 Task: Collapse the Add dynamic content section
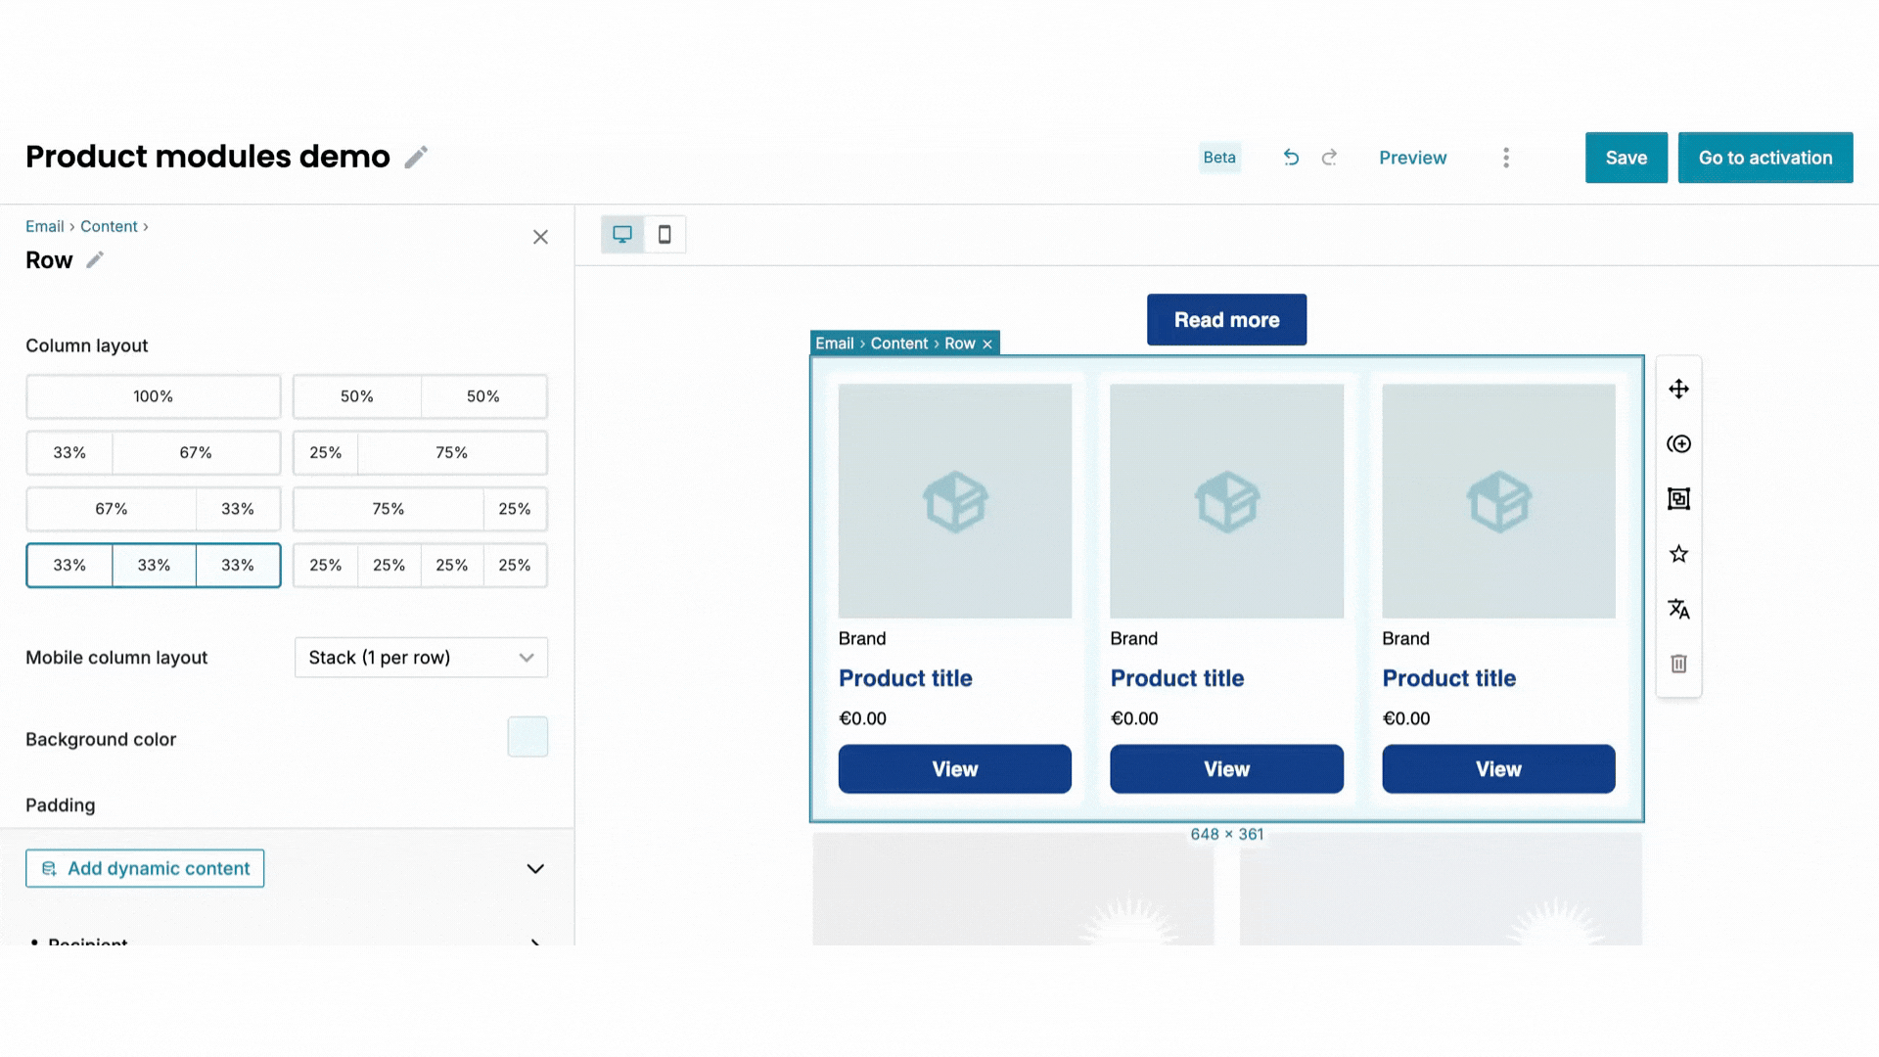coord(534,868)
